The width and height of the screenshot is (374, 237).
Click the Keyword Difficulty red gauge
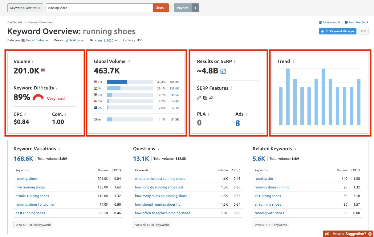[x=39, y=98]
